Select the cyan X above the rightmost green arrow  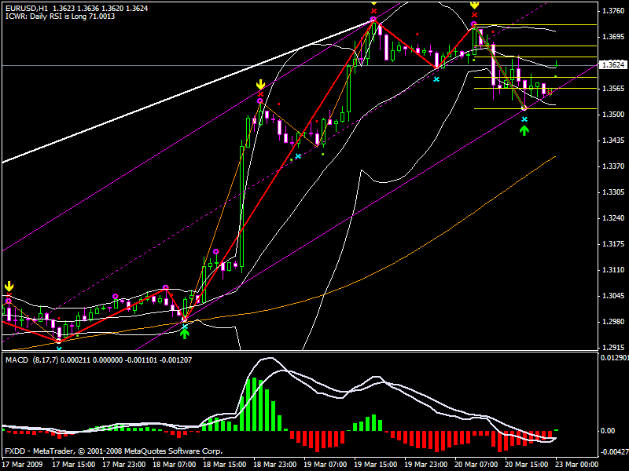pos(524,119)
